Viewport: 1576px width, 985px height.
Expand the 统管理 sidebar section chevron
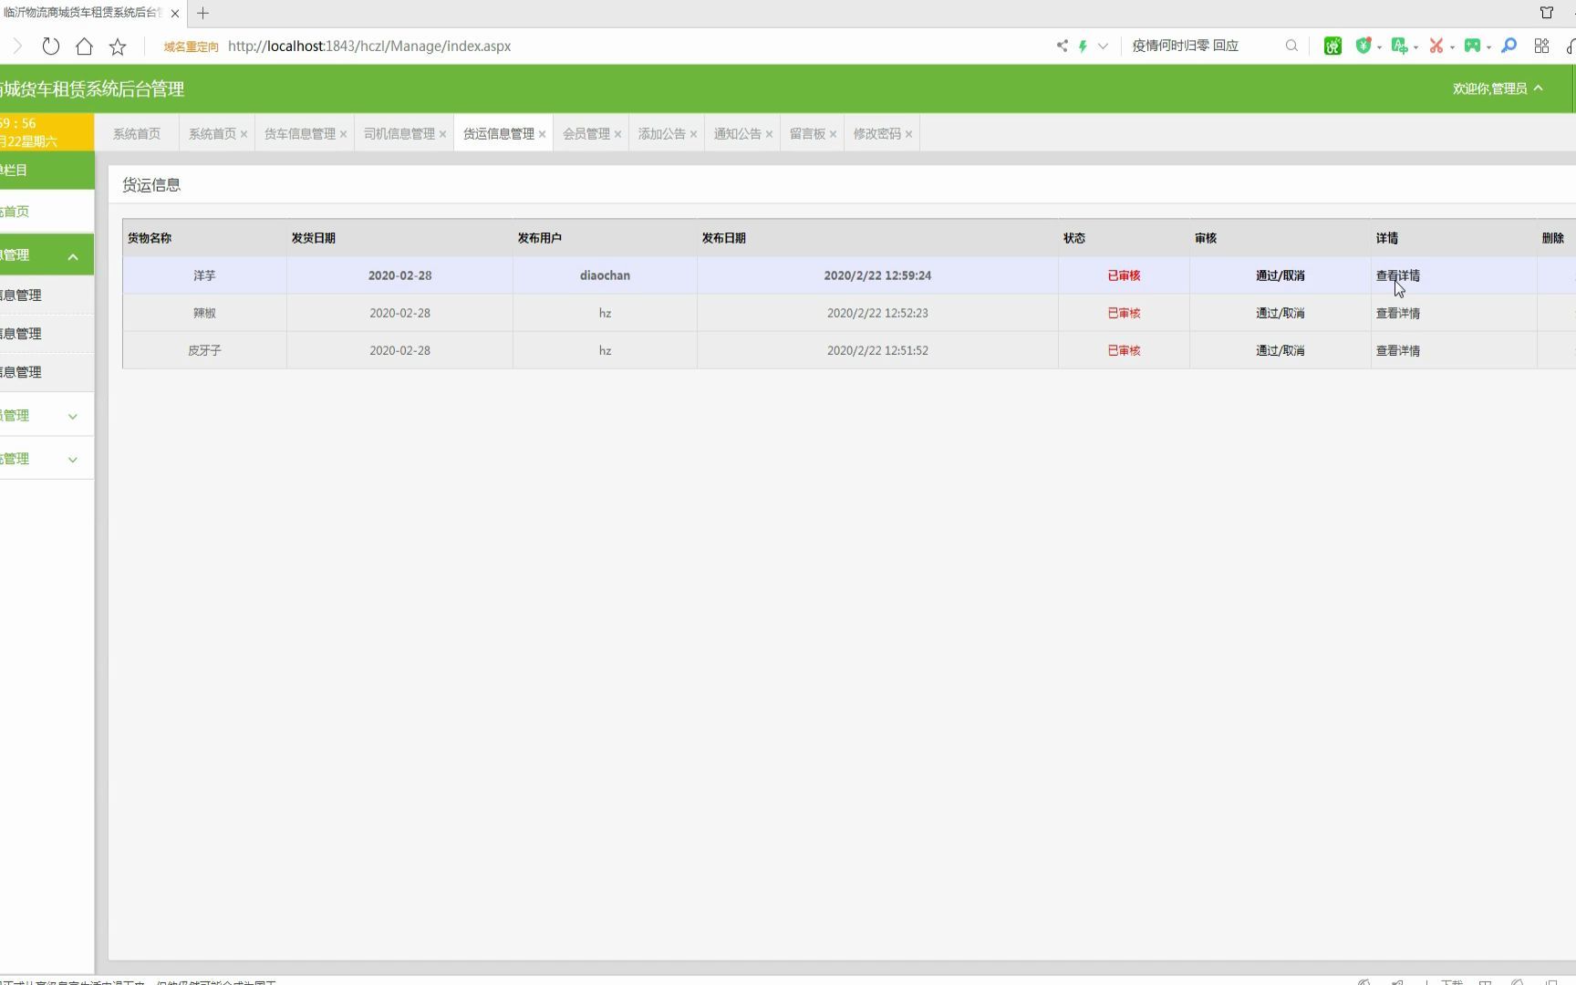tap(73, 460)
